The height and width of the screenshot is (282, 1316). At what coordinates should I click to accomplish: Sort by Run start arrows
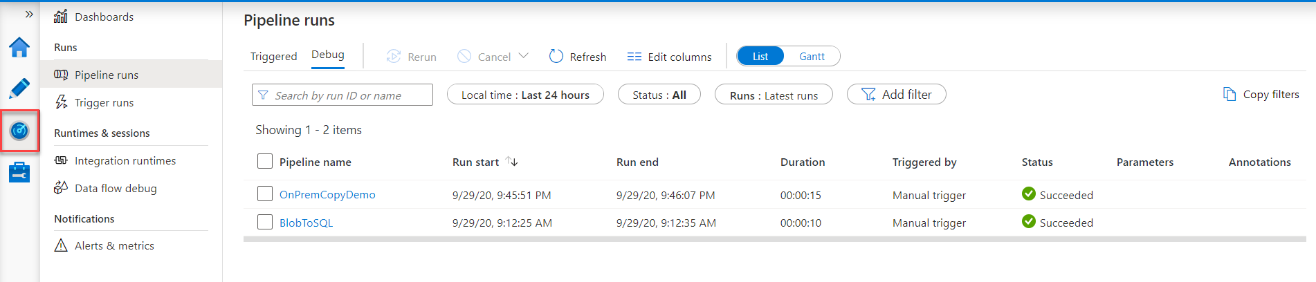tap(511, 162)
